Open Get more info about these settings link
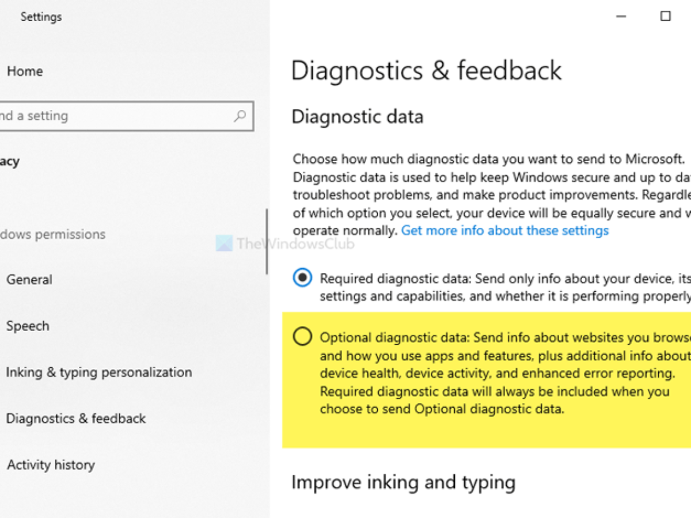This screenshot has height=518, width=691. (x=504, y=231)
